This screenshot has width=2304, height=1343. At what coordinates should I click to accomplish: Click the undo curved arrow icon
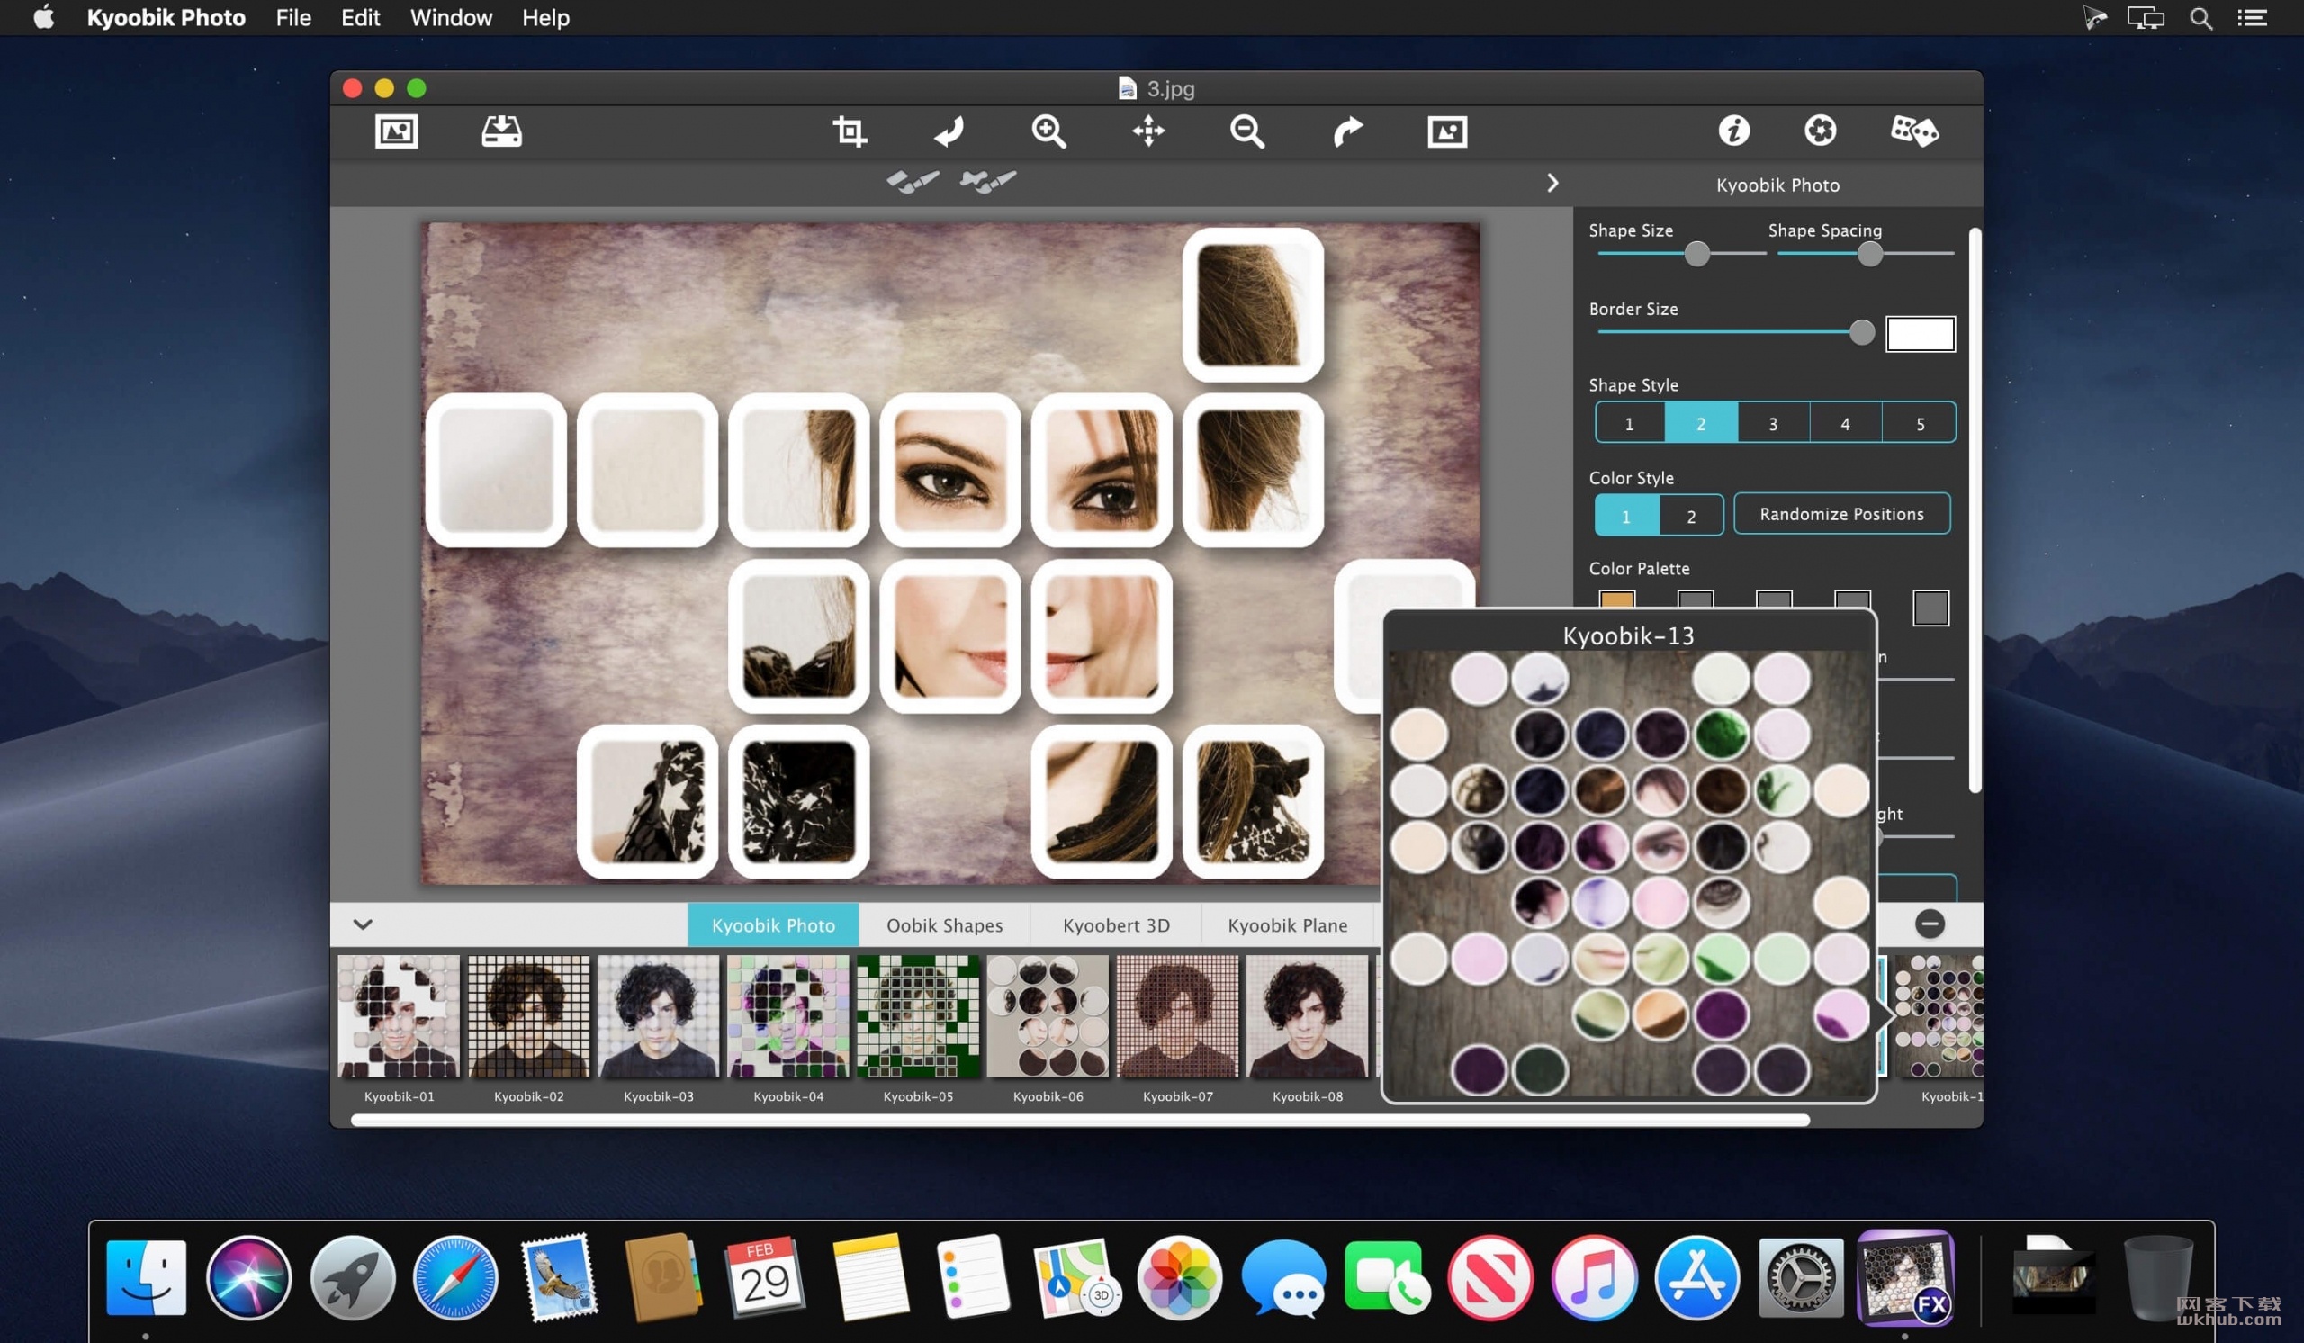click(x=949, y=131)
